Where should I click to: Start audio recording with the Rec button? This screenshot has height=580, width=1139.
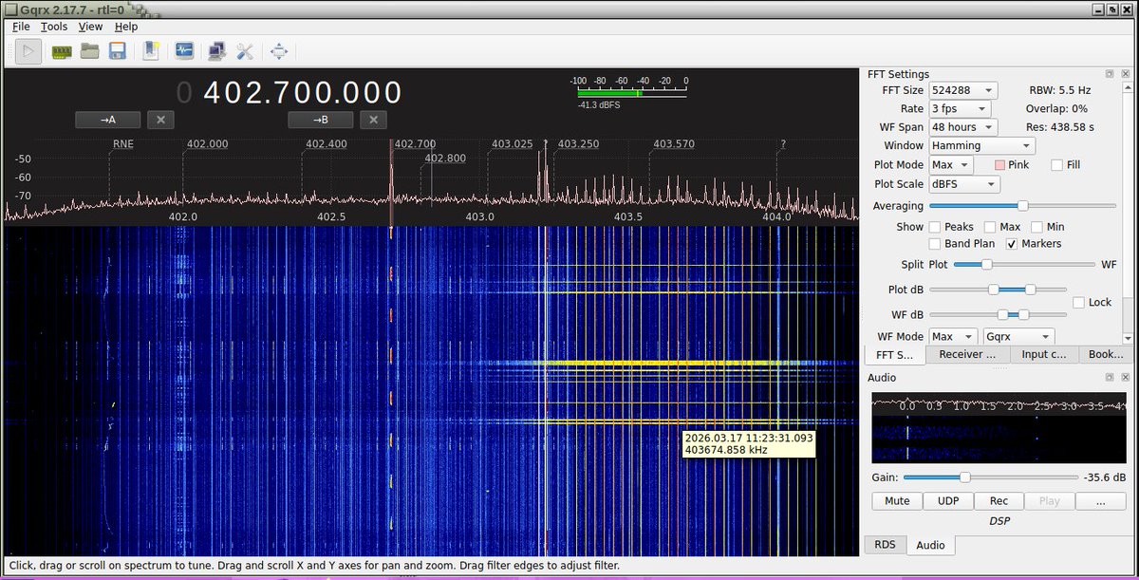[999, 500]
